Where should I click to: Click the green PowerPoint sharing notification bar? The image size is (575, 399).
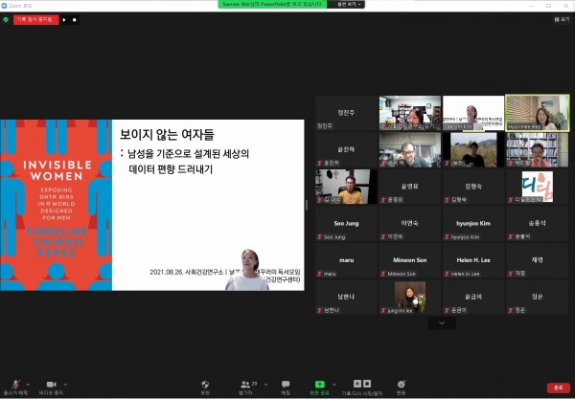pyautogui.click(x=272, y=5)
